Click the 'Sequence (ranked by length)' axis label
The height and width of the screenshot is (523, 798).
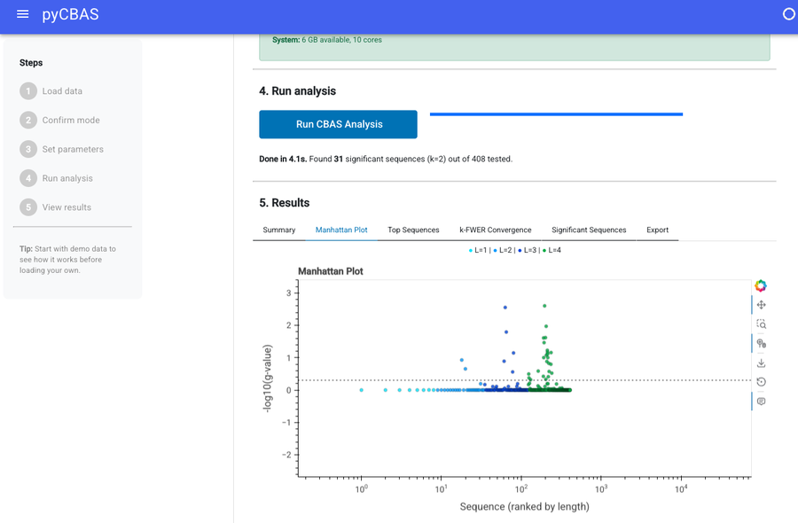coord(524,507)
